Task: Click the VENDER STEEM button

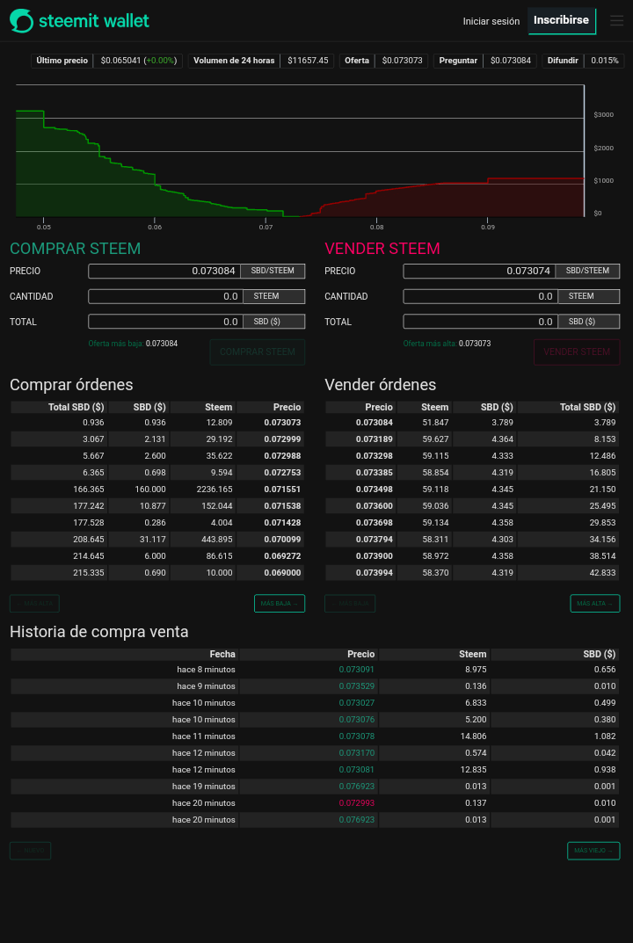Action: click(577, 352)
